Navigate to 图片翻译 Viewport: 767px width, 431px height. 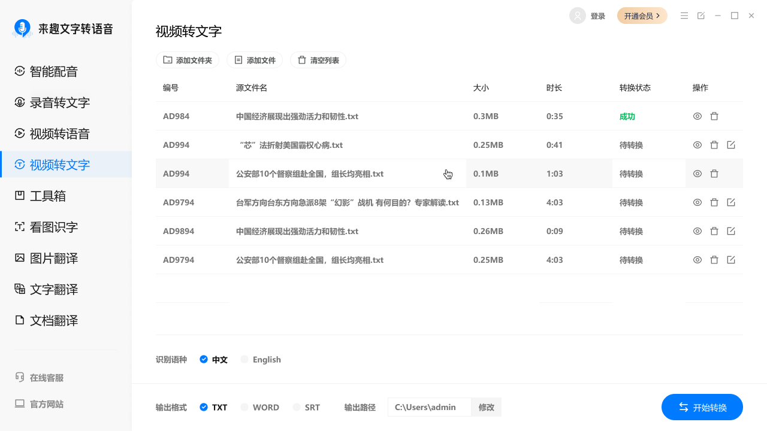pyautogui.click(x=66, y=259)
